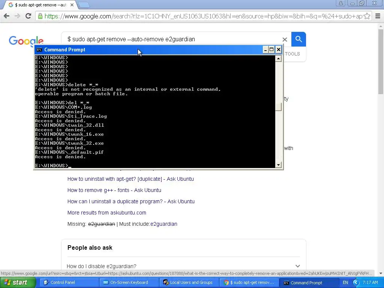Open the Windows Start menu
This screenshot has width=384, height=288.
pos(18,282)
